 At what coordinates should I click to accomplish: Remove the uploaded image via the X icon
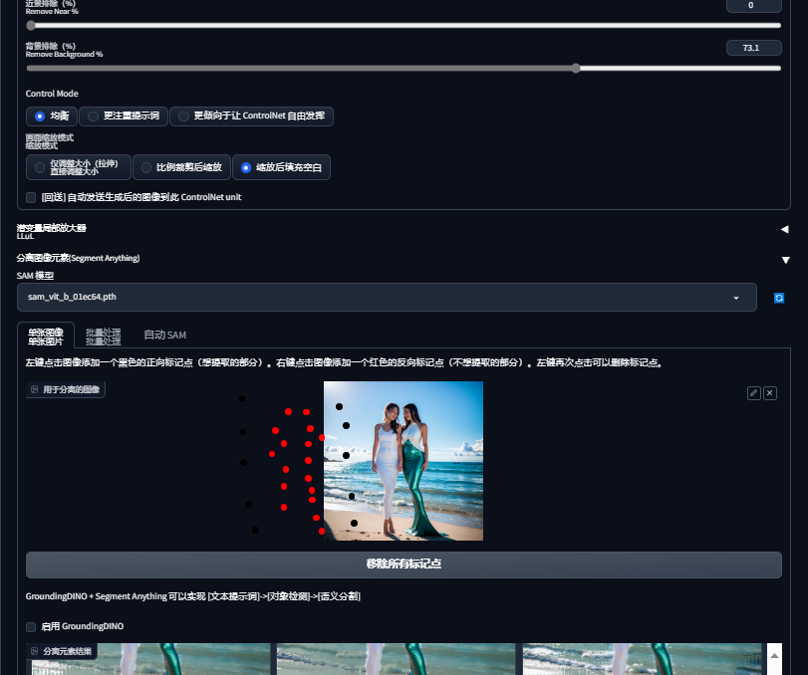coord(769,392)
